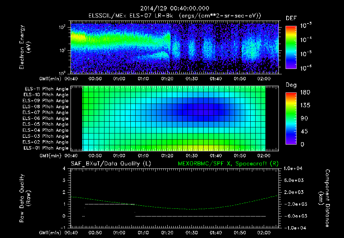Image resolution: width=344 pixels, height=238 pixels.
Task: Select the 10⁻⁴ DEF scale value
Action: point(306,40)
